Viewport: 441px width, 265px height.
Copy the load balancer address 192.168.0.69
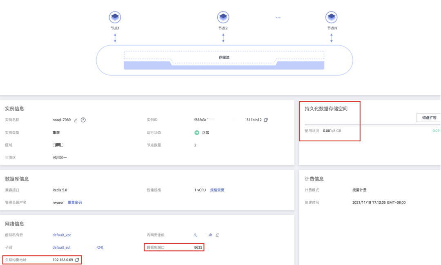(x=77, y=260)
